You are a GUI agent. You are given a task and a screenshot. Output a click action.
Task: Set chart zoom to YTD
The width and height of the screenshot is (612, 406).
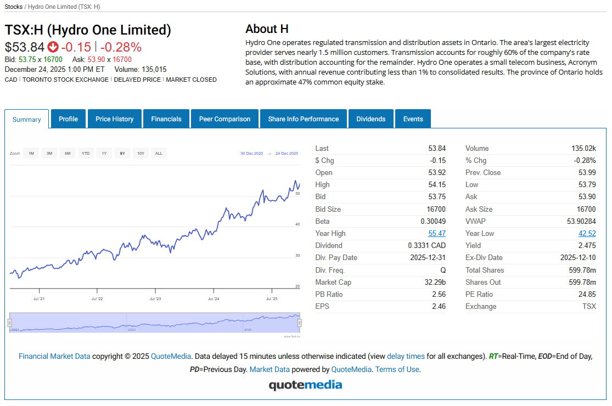86,154
